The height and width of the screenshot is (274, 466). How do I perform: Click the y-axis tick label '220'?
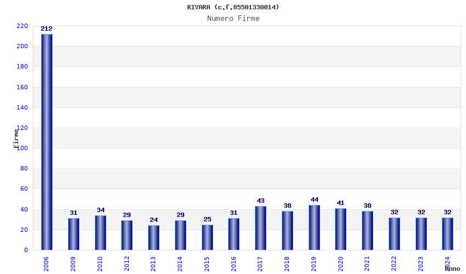tap(22, 26)
